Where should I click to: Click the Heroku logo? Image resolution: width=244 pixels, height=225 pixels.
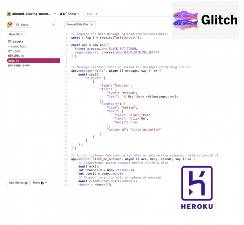[x=197, y=183]
